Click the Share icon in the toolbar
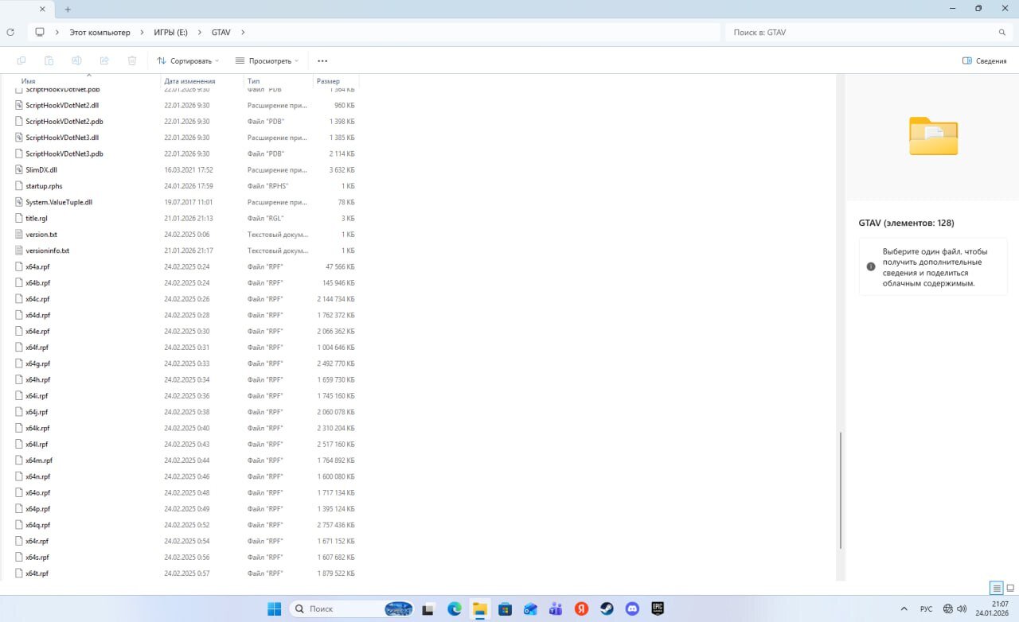 pyautogui.click(x=104, y=60)
